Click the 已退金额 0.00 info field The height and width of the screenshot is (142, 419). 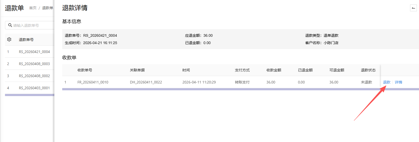198,43
